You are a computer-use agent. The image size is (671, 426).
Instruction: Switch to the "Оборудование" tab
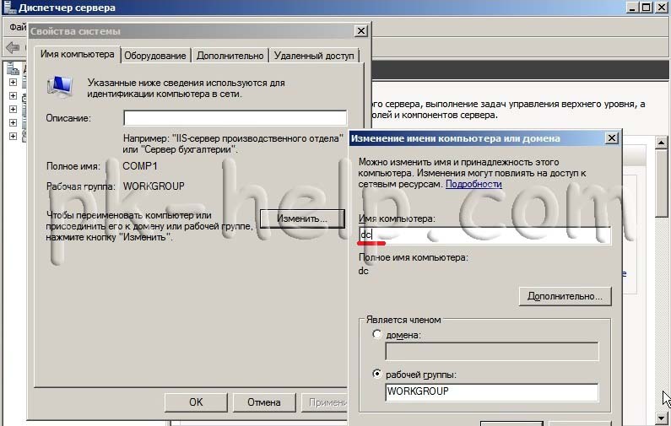[155, 56]
